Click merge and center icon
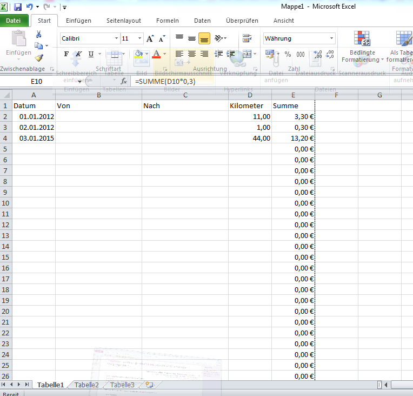 coord(247,54)
